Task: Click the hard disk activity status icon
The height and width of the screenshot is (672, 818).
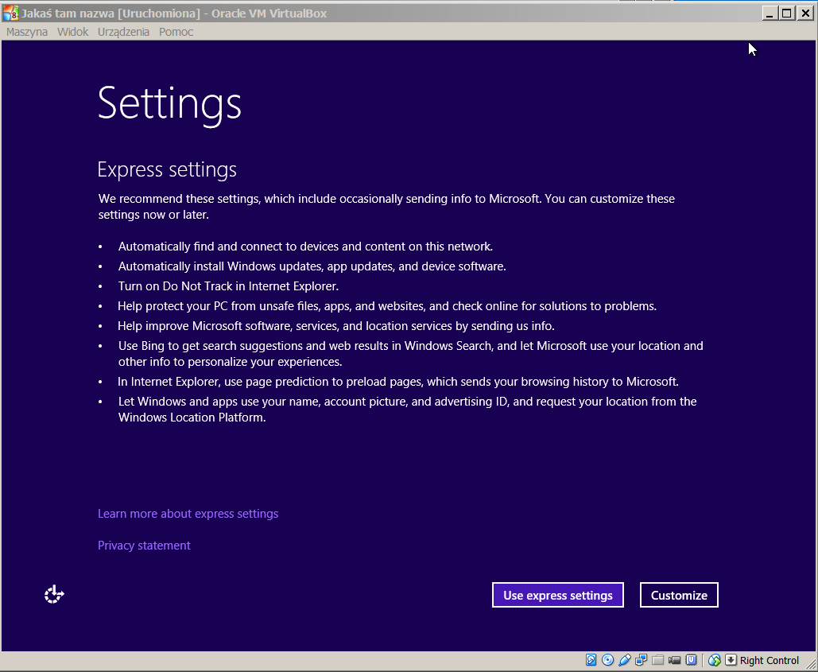Action: pos(591,660)
